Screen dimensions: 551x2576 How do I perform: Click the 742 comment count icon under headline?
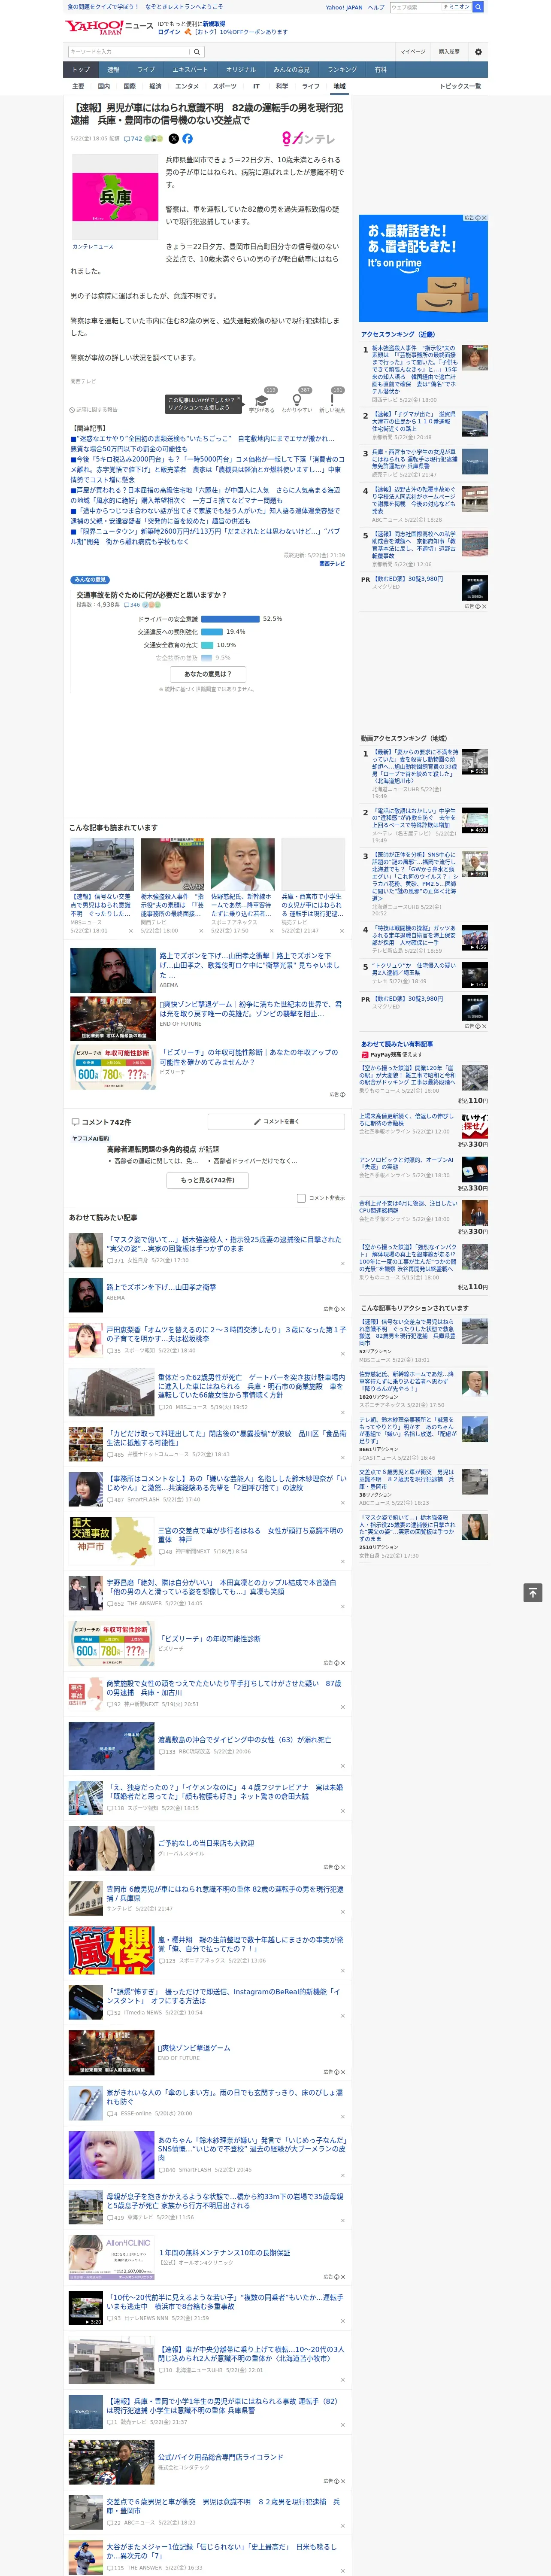(132, 139)
